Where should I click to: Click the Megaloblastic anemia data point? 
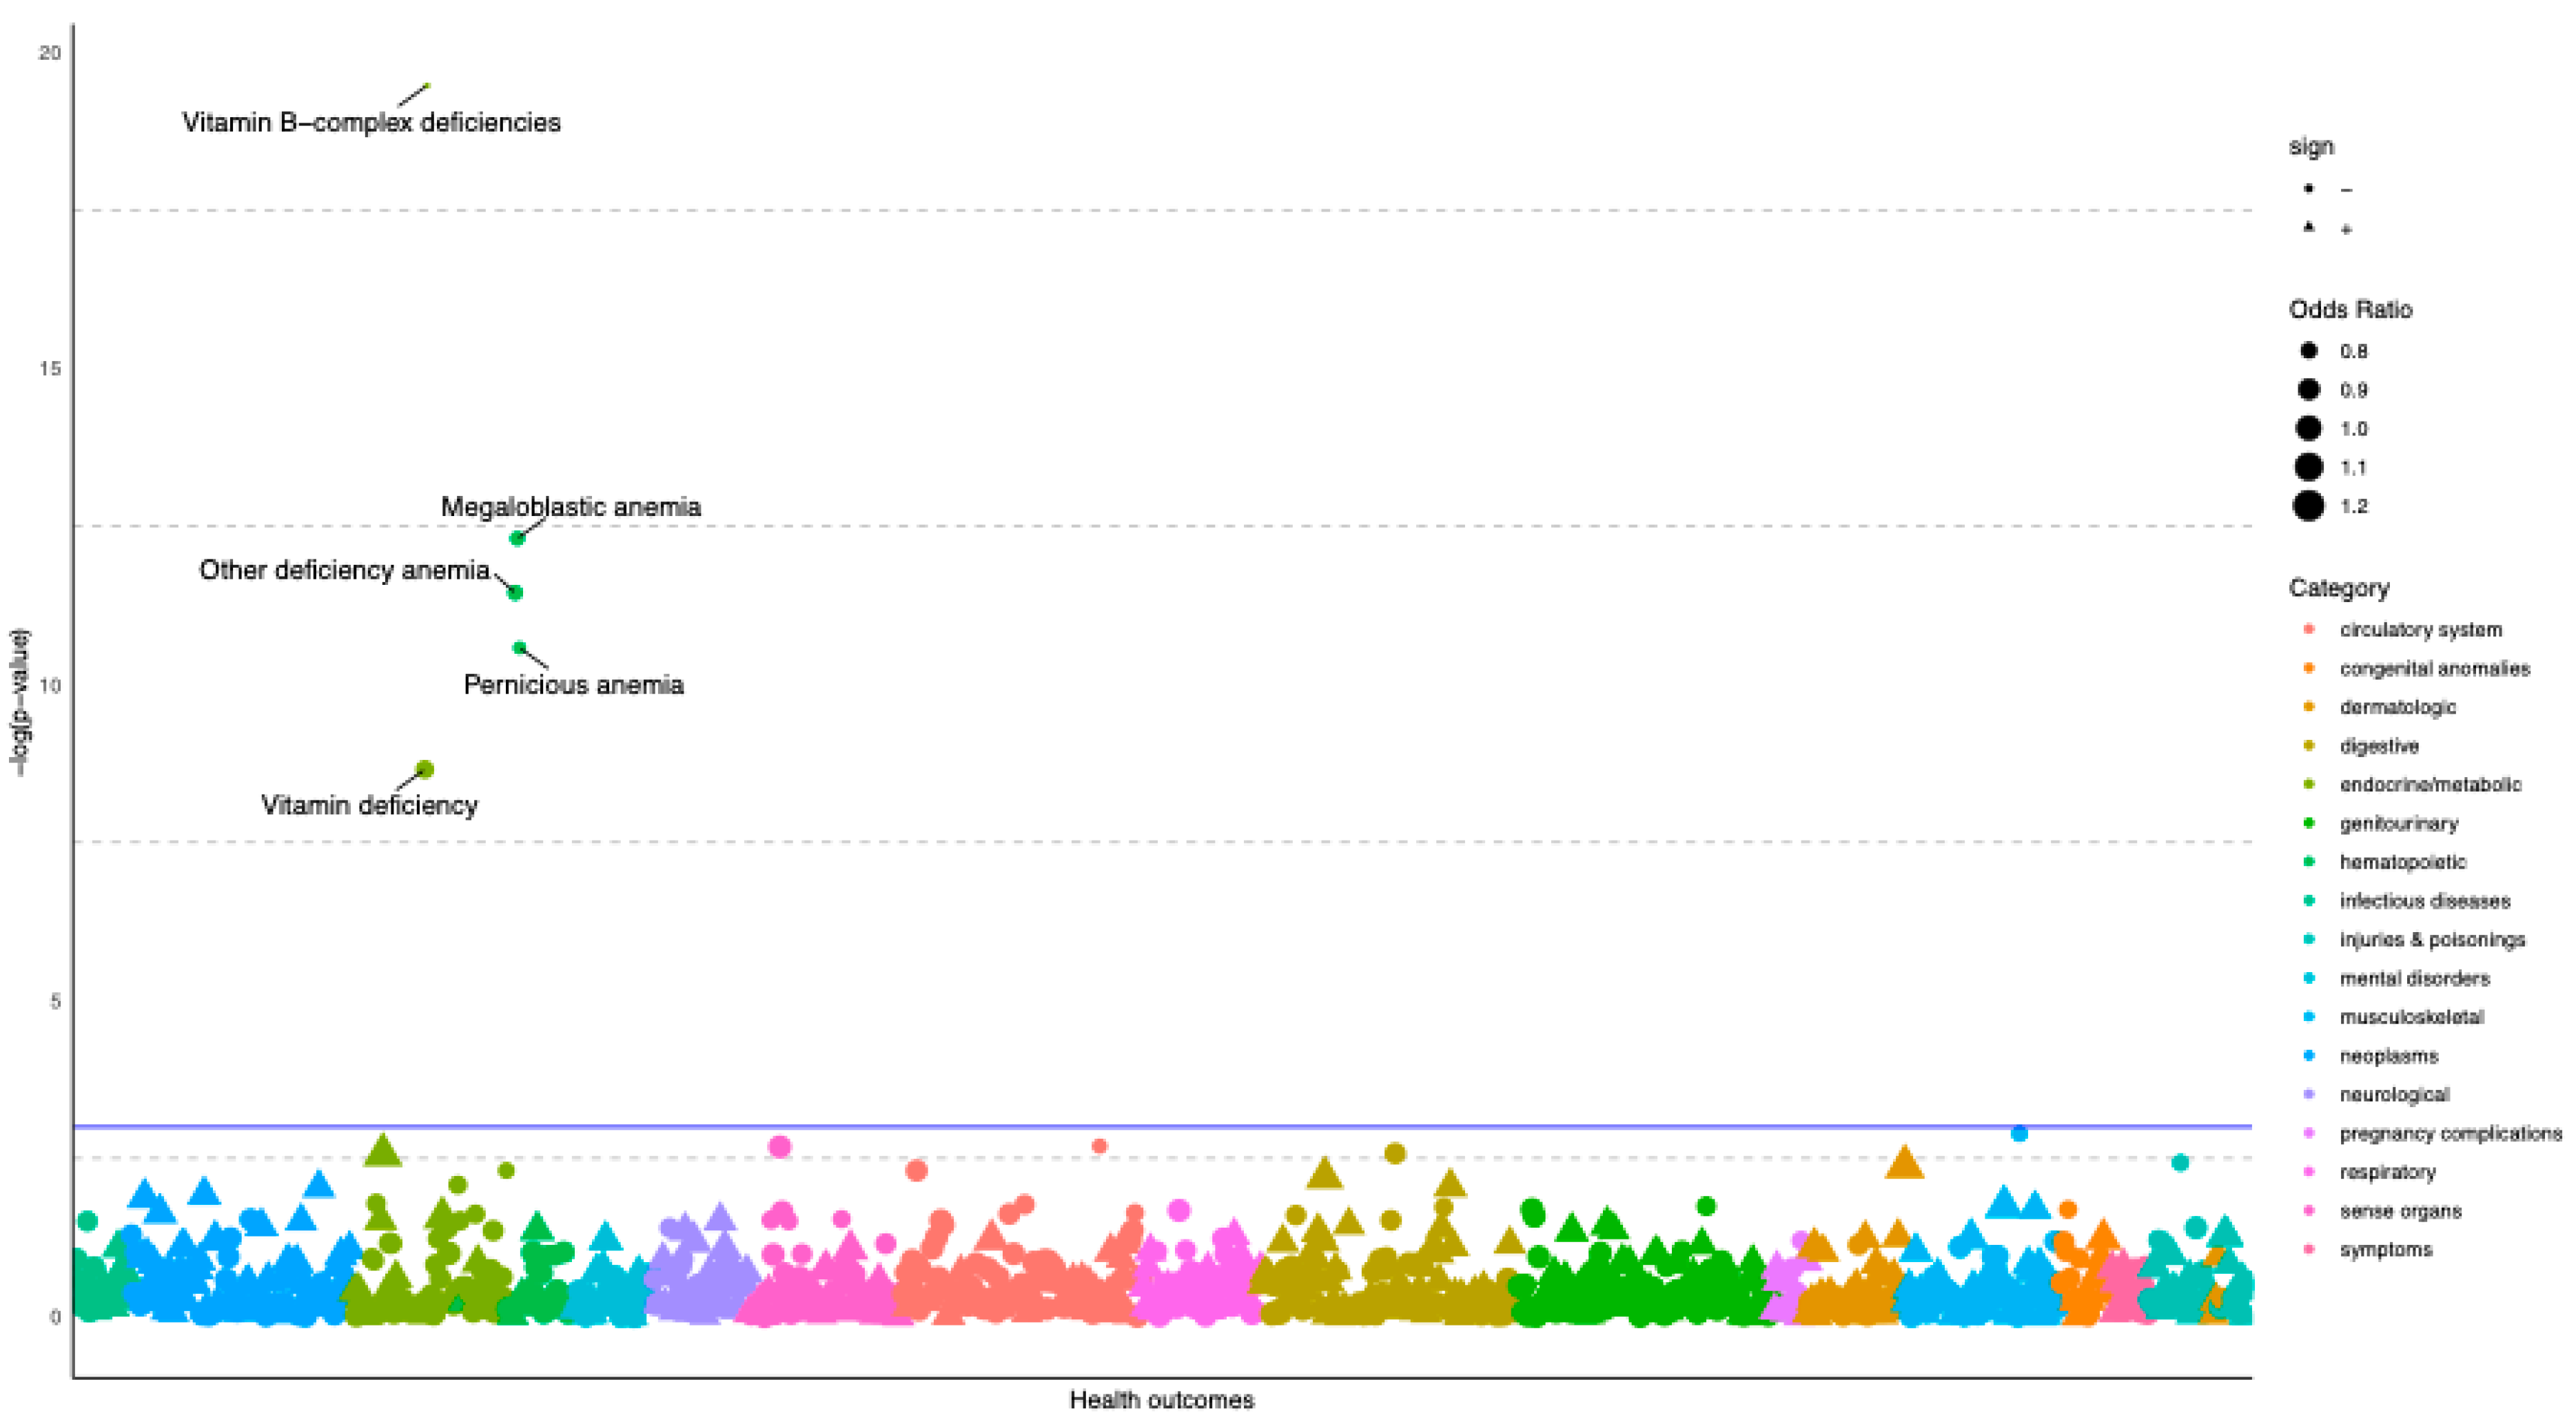pyautogui.click(x=517, y=539)
